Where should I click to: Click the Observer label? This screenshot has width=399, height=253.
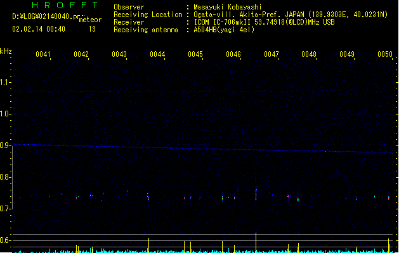click(129, 7)
